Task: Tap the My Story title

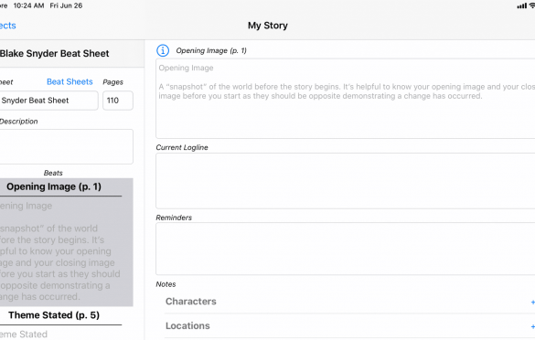Action: coord(268,26)
